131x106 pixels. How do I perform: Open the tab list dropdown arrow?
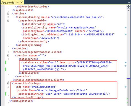pos(129,2)
